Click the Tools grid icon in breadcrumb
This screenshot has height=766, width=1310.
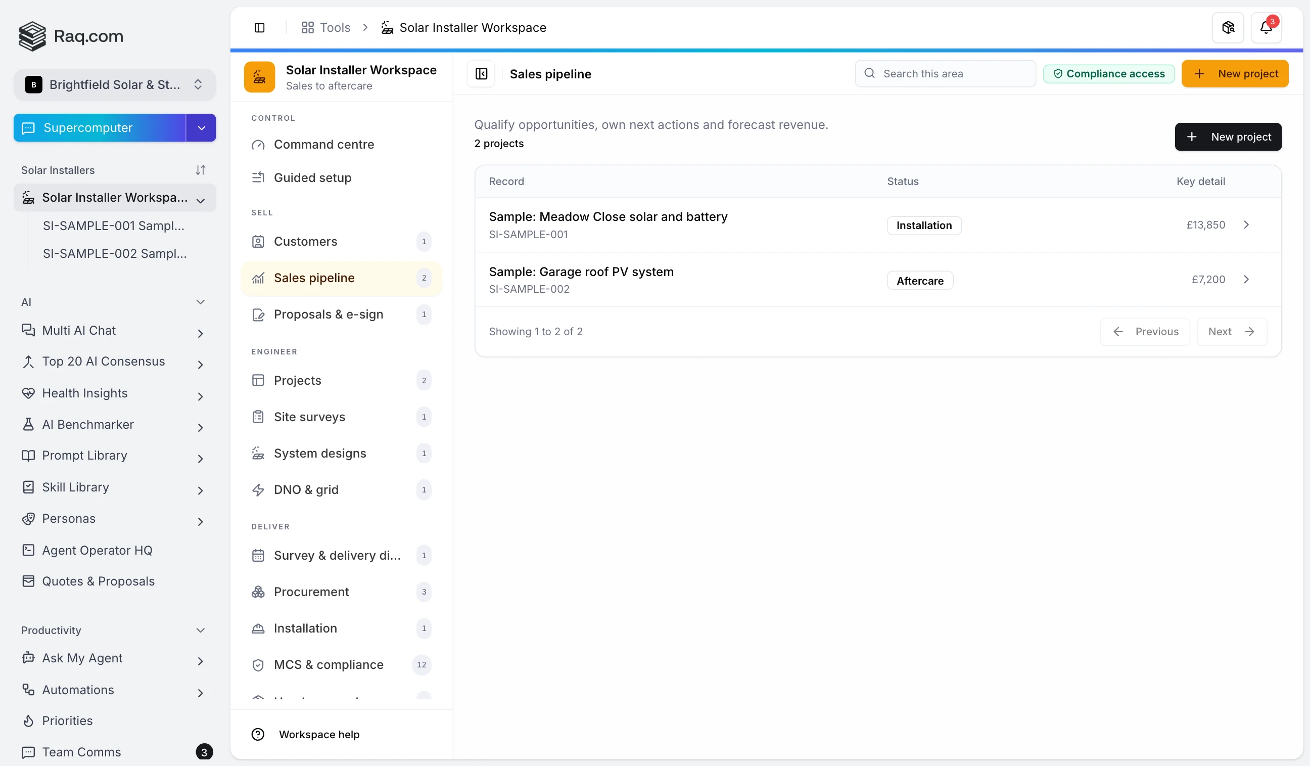click(x=308, y=28)
